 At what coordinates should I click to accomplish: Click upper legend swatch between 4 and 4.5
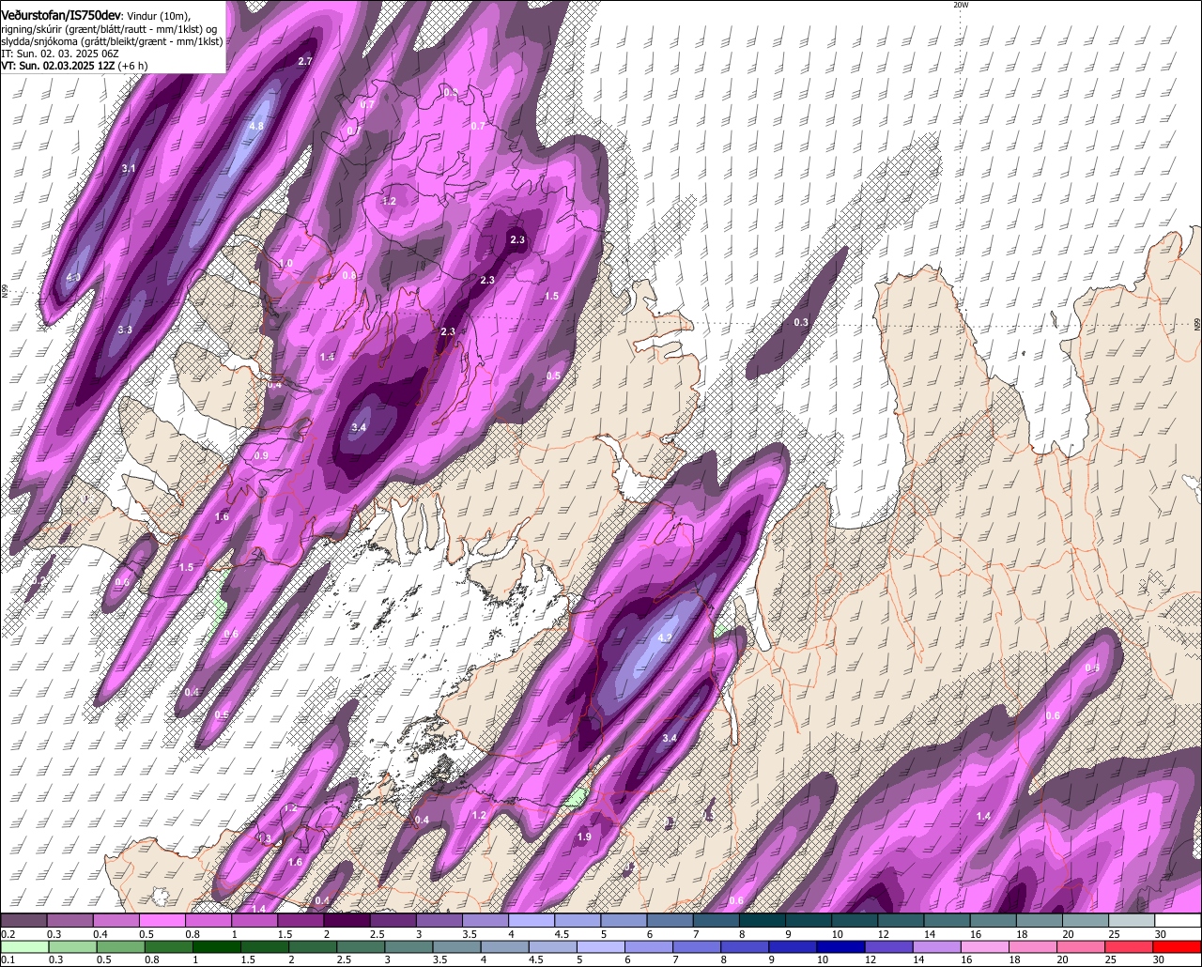(532, 920)
